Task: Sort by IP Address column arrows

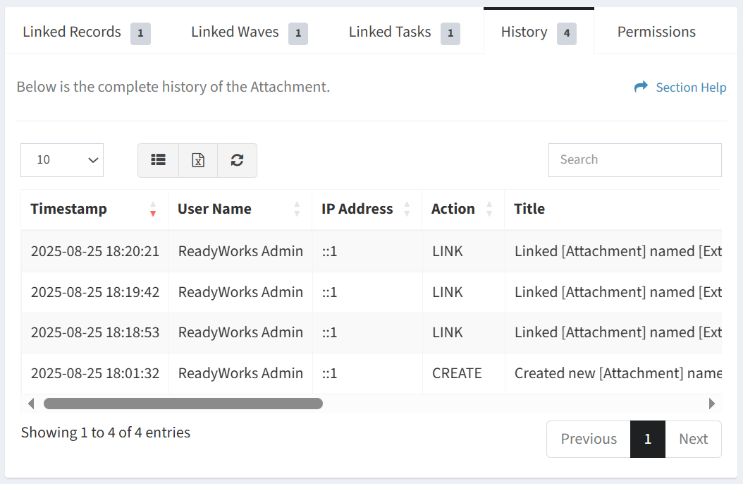Action: point(407,209)
